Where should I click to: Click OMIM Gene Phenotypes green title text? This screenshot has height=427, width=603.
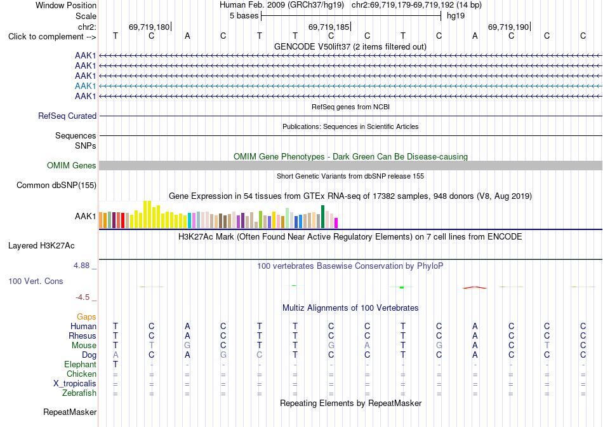(351, 157)
